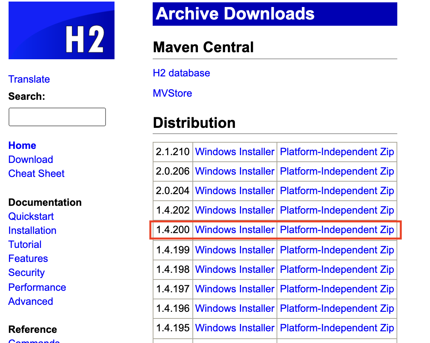The width and height of the screenshot is (430, 343).
Task: Open the Translate link
Action: point(29,79)
